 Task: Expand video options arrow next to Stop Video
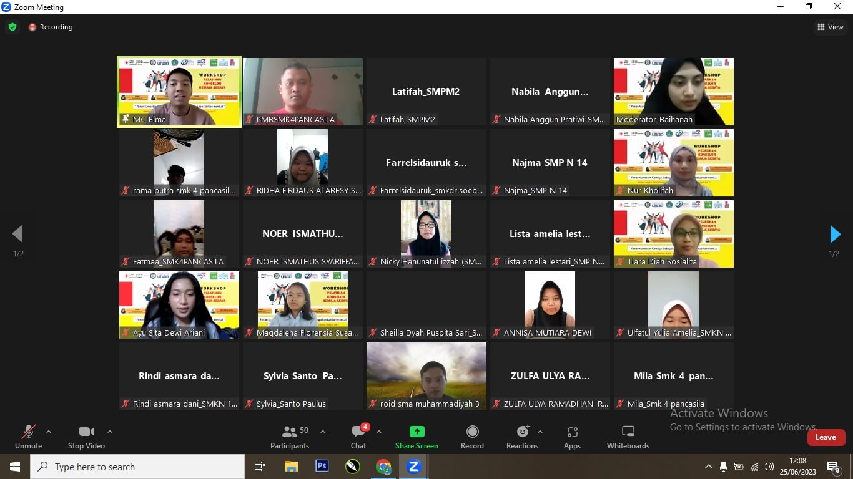(110, 432)
